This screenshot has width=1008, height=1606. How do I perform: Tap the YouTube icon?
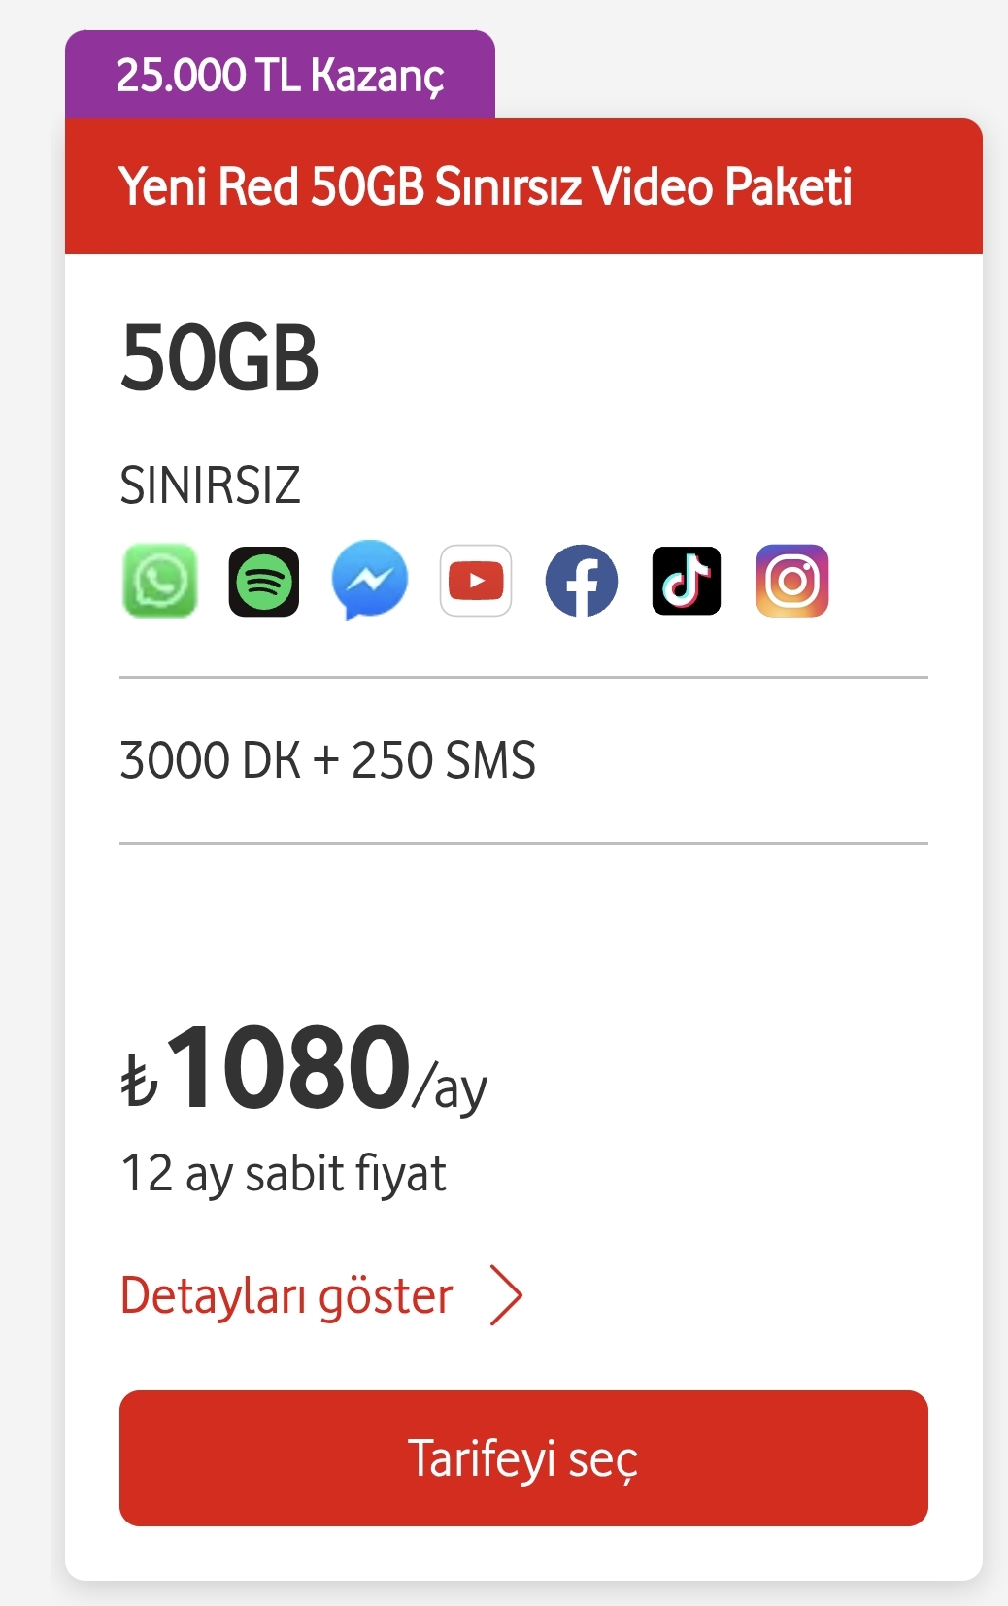(x=476, y=581)
